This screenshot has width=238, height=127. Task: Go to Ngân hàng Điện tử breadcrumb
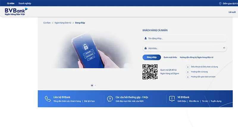coord(63,23)
